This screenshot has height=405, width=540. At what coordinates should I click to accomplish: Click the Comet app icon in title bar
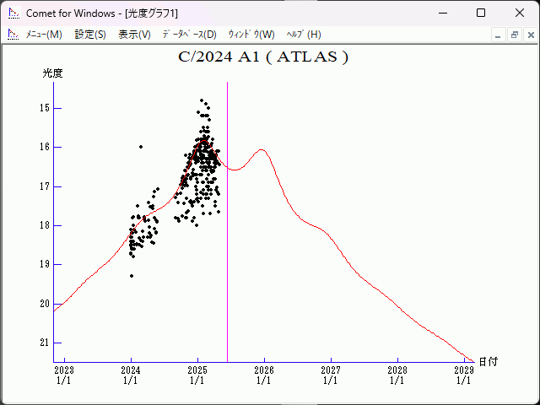point(13,13)
